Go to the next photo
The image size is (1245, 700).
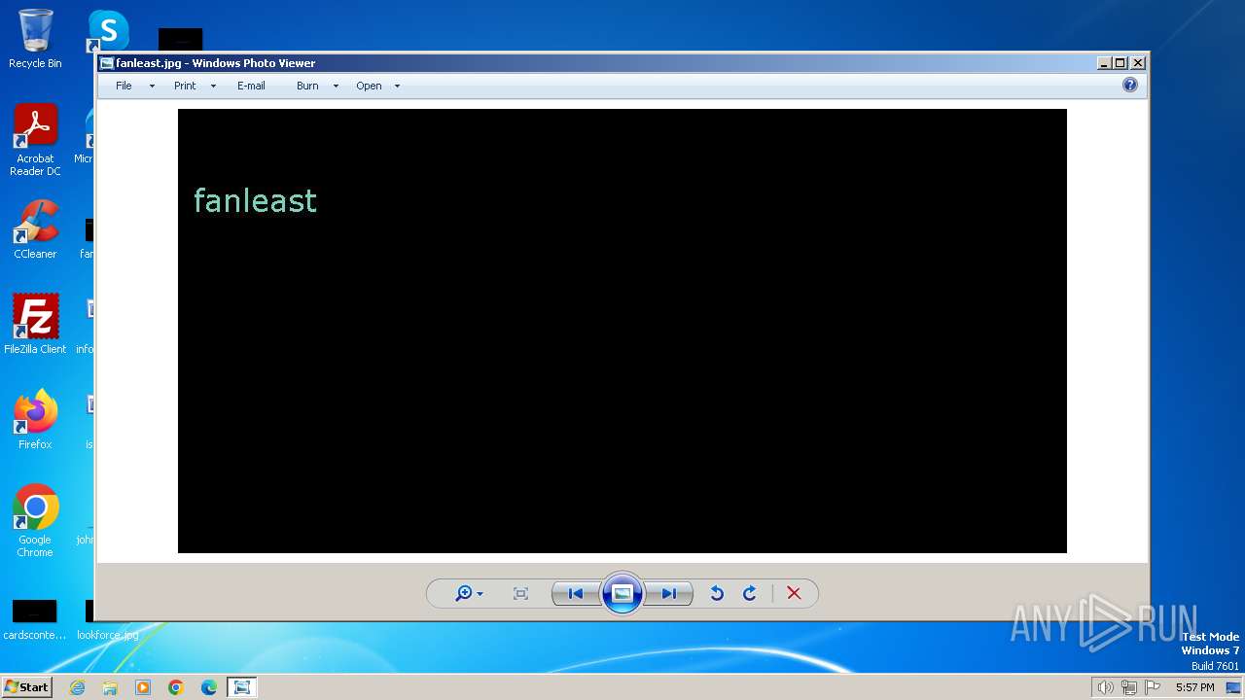[x=669, y=594]
